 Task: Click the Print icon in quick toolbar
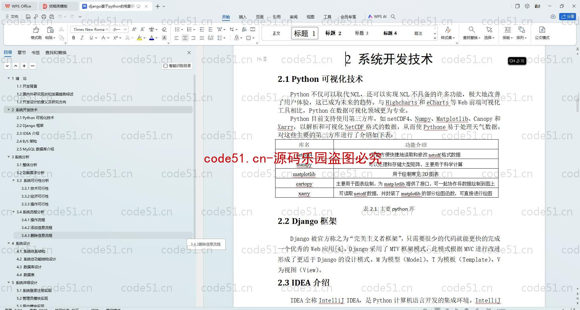pyautogui.click(x=44, y=17)
